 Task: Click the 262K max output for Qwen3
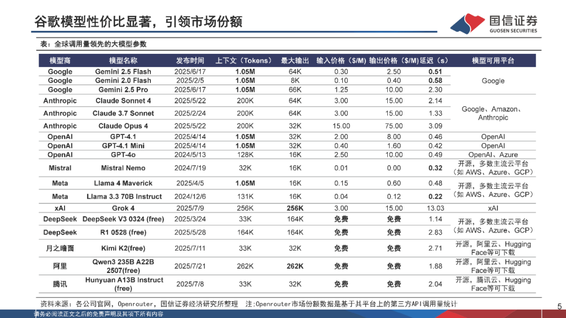295,266
